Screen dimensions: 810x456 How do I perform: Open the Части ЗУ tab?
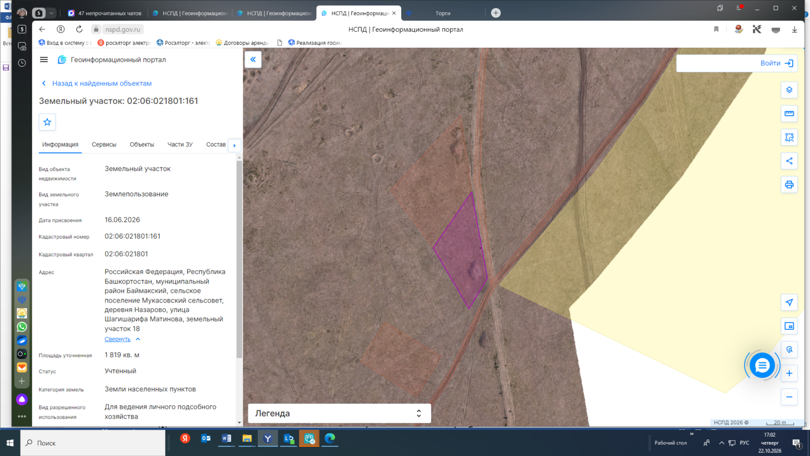tap(180, 145)
